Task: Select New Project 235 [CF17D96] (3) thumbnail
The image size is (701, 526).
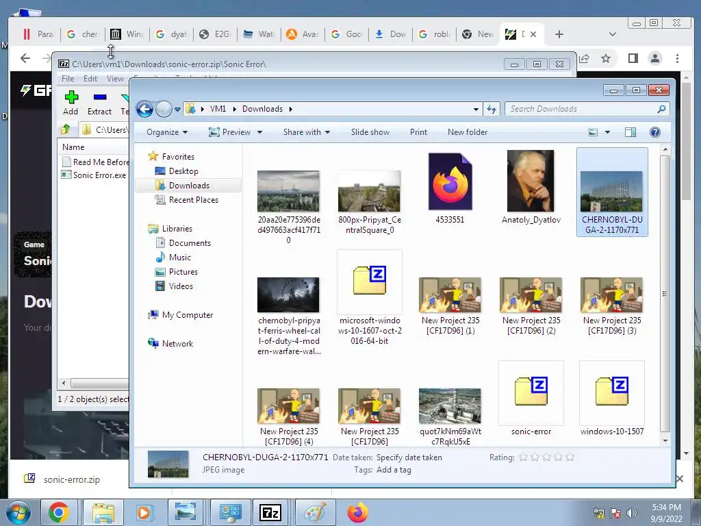Action: click(x=611, y=295)
